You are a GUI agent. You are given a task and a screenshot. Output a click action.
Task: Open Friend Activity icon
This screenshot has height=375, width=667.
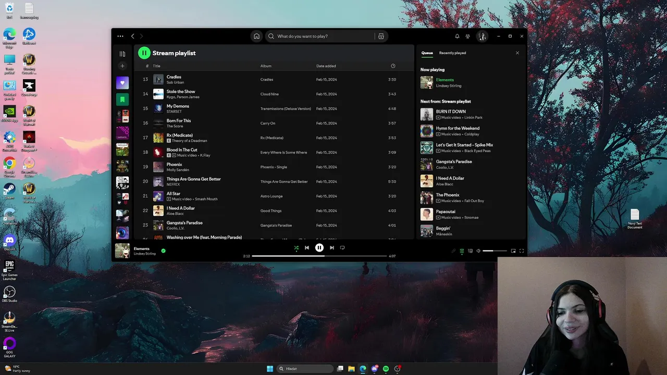coord(467,36)
